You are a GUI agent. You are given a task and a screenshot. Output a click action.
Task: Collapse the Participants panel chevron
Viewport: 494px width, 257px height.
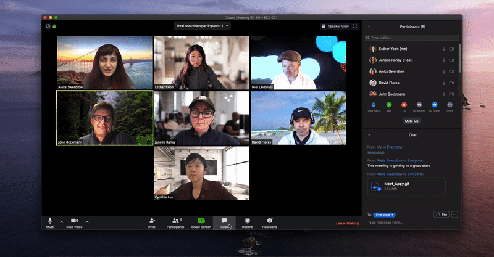click(x=369, y=27)
